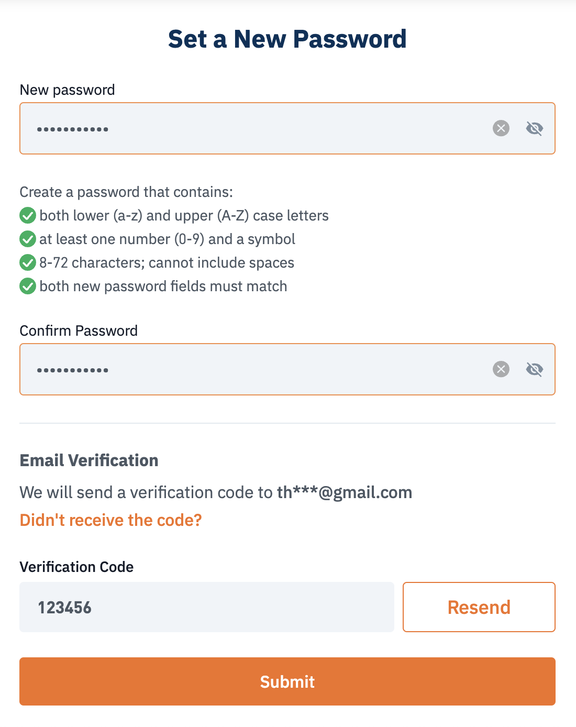Click green check beside 8-72 characters rule
This screenshot has width=576, height=727.
pos(28,262)
